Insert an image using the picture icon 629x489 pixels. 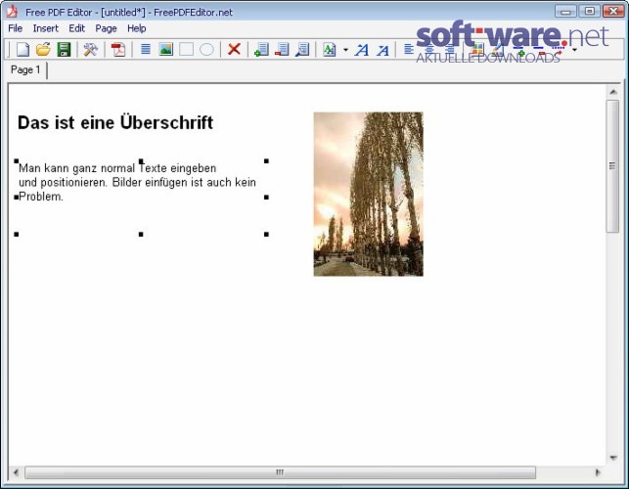(165, 50)
